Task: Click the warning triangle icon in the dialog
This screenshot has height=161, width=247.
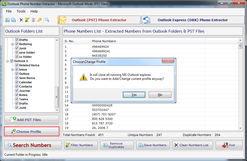Action: (83, 77)
